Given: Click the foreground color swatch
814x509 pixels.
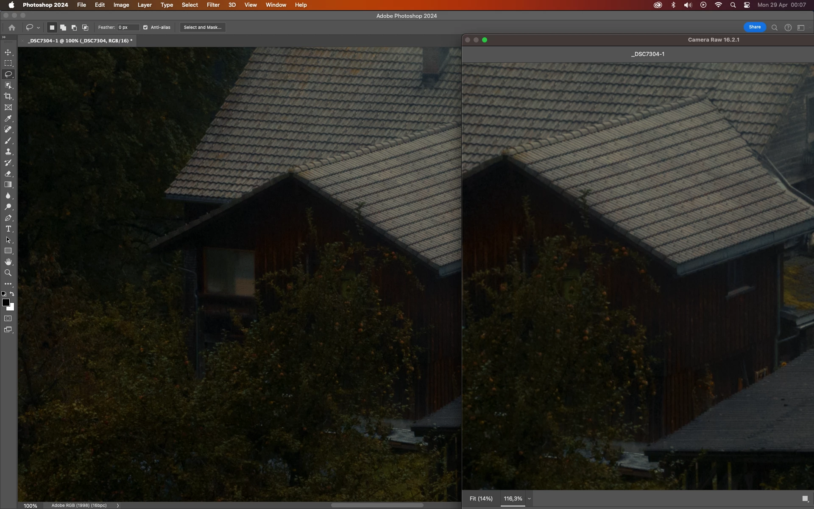Looking at the screenshot, I should coord(6,302).
